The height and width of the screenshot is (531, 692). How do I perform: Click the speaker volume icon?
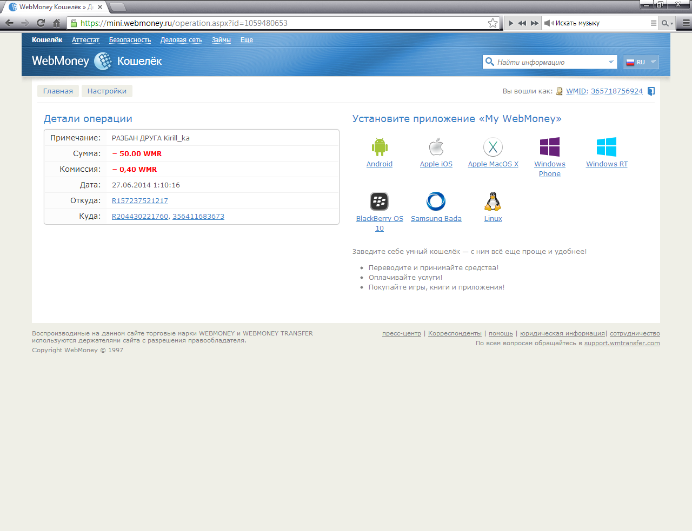point(549,23)
